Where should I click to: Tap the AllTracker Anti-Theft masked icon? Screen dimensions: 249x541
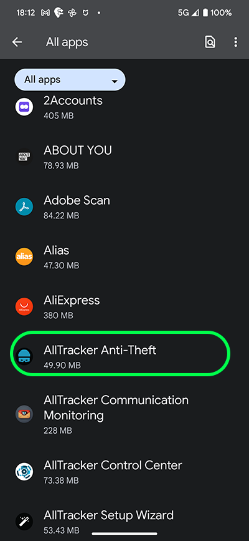[x=24, y=357]
